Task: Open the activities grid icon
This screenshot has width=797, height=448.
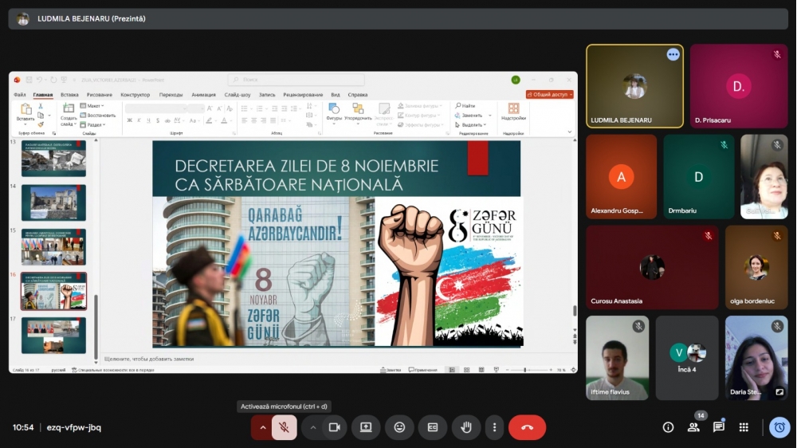Action: click(744, 427)
